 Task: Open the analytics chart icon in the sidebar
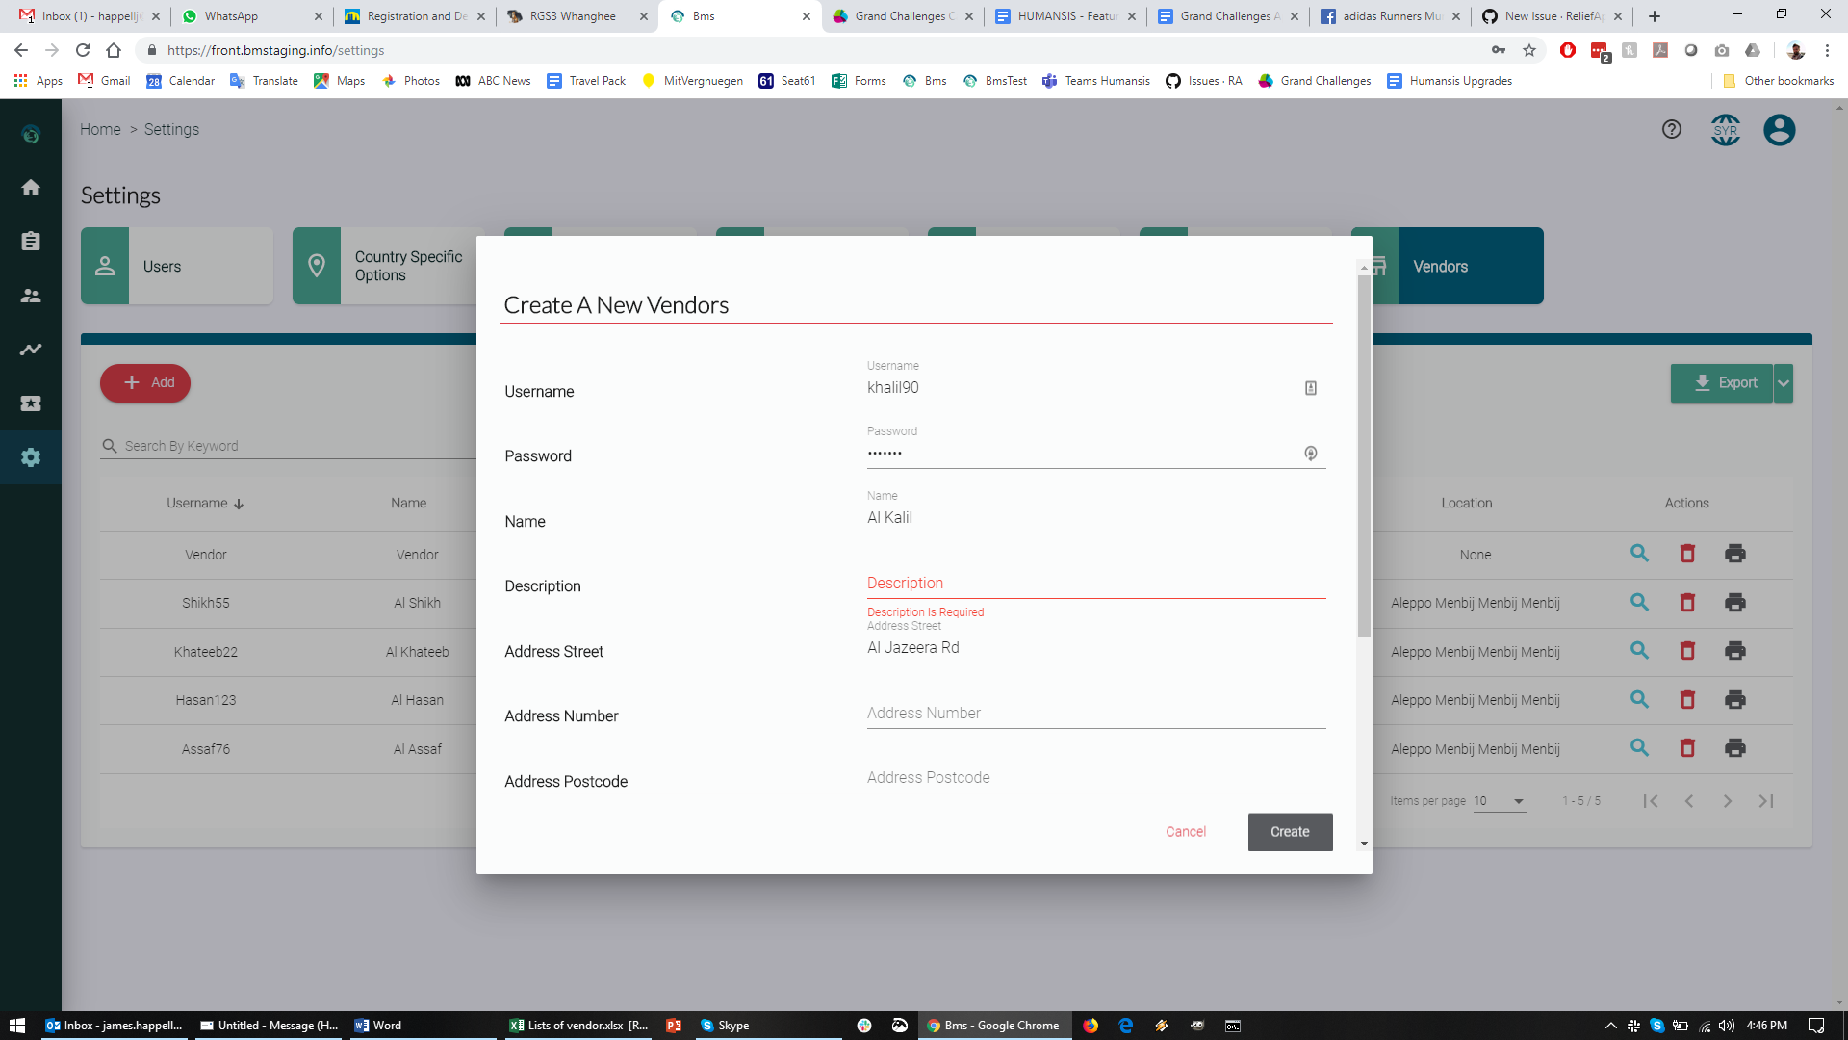click(31, 350)
